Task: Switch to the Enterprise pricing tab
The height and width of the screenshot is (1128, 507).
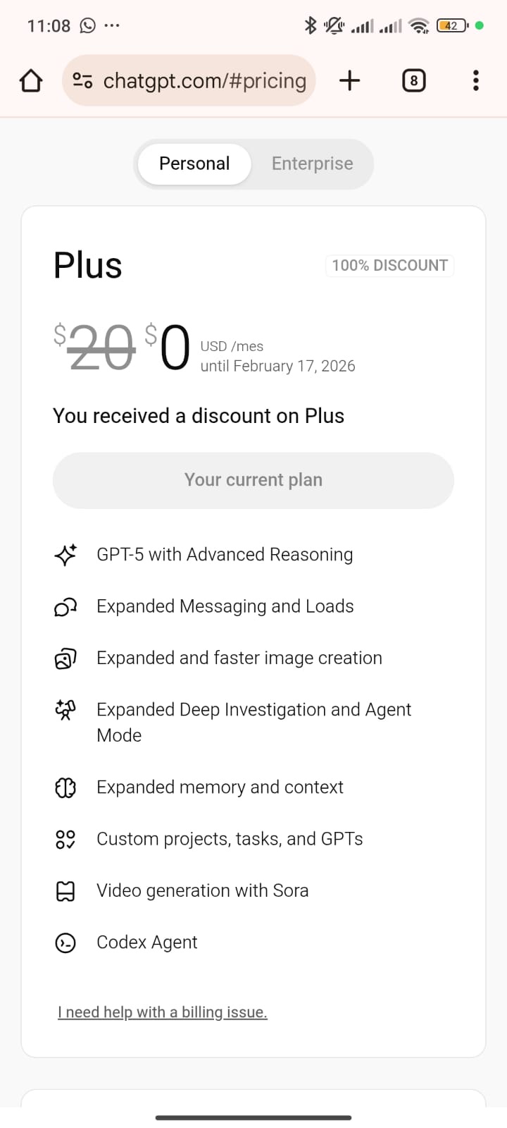Action: point(312,164)
